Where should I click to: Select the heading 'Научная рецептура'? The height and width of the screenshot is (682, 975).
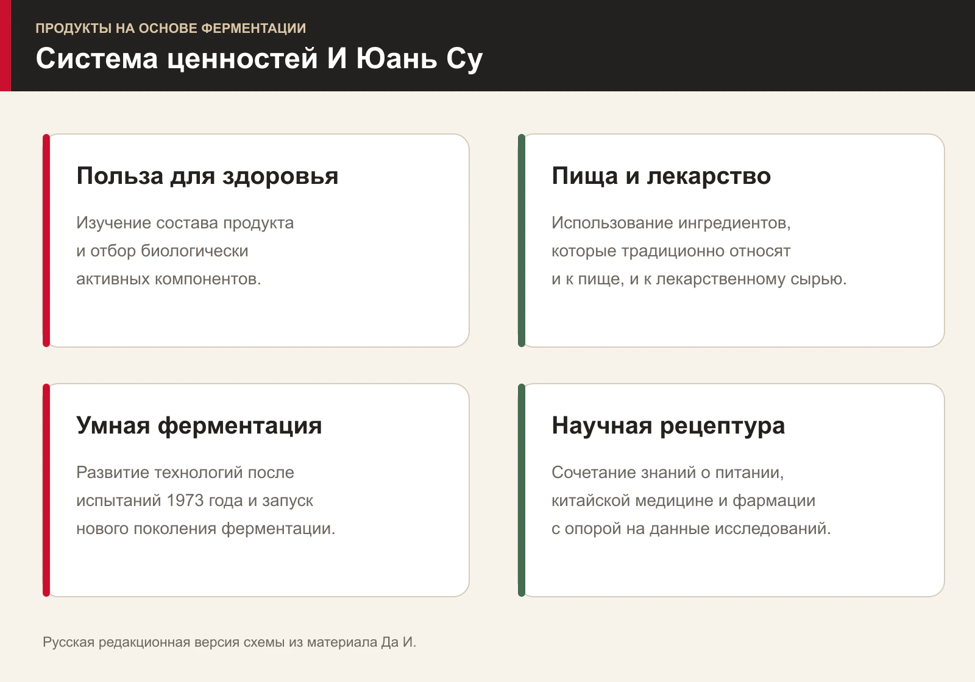click(x=668, y=426)
